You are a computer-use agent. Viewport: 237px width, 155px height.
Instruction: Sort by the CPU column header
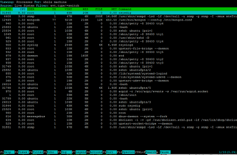coord(23,9)
